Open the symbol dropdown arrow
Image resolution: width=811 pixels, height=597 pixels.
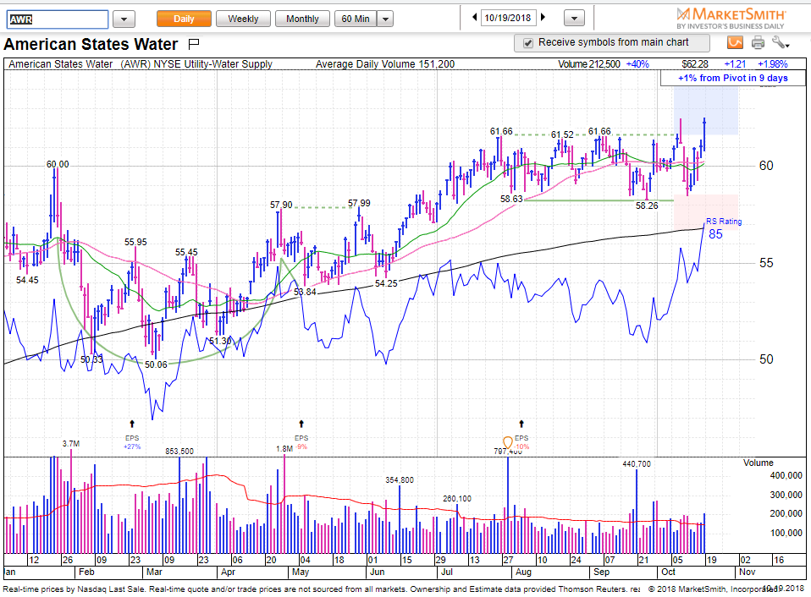click(x=124, y=19)
